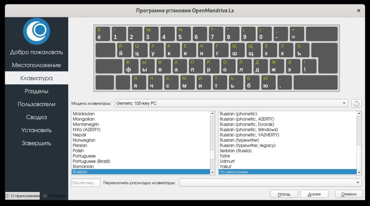Choose 'Russian (phonetic, YAZHERTY)' variant
The width and height of the screenshot is (370, 206).
(x=288, y=135)
